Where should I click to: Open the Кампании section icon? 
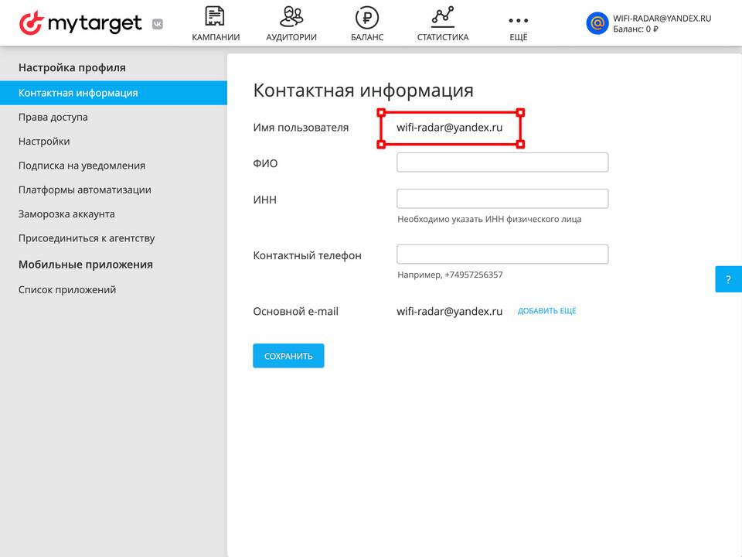[215, 16]
